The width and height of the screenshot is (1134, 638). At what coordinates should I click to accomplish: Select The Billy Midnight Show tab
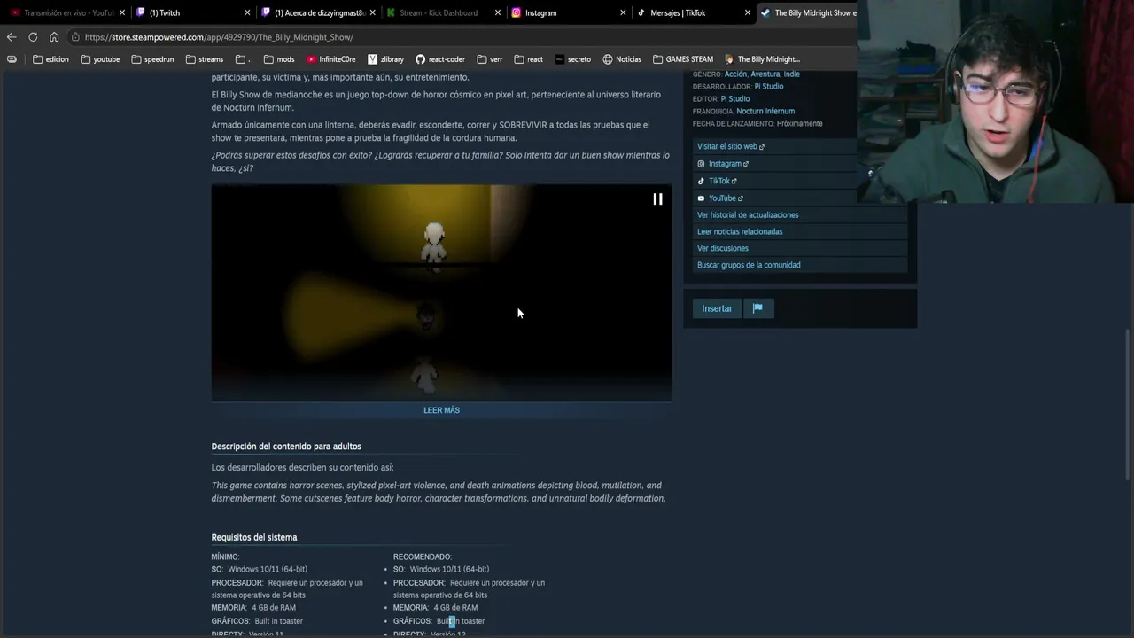(808, 12)
